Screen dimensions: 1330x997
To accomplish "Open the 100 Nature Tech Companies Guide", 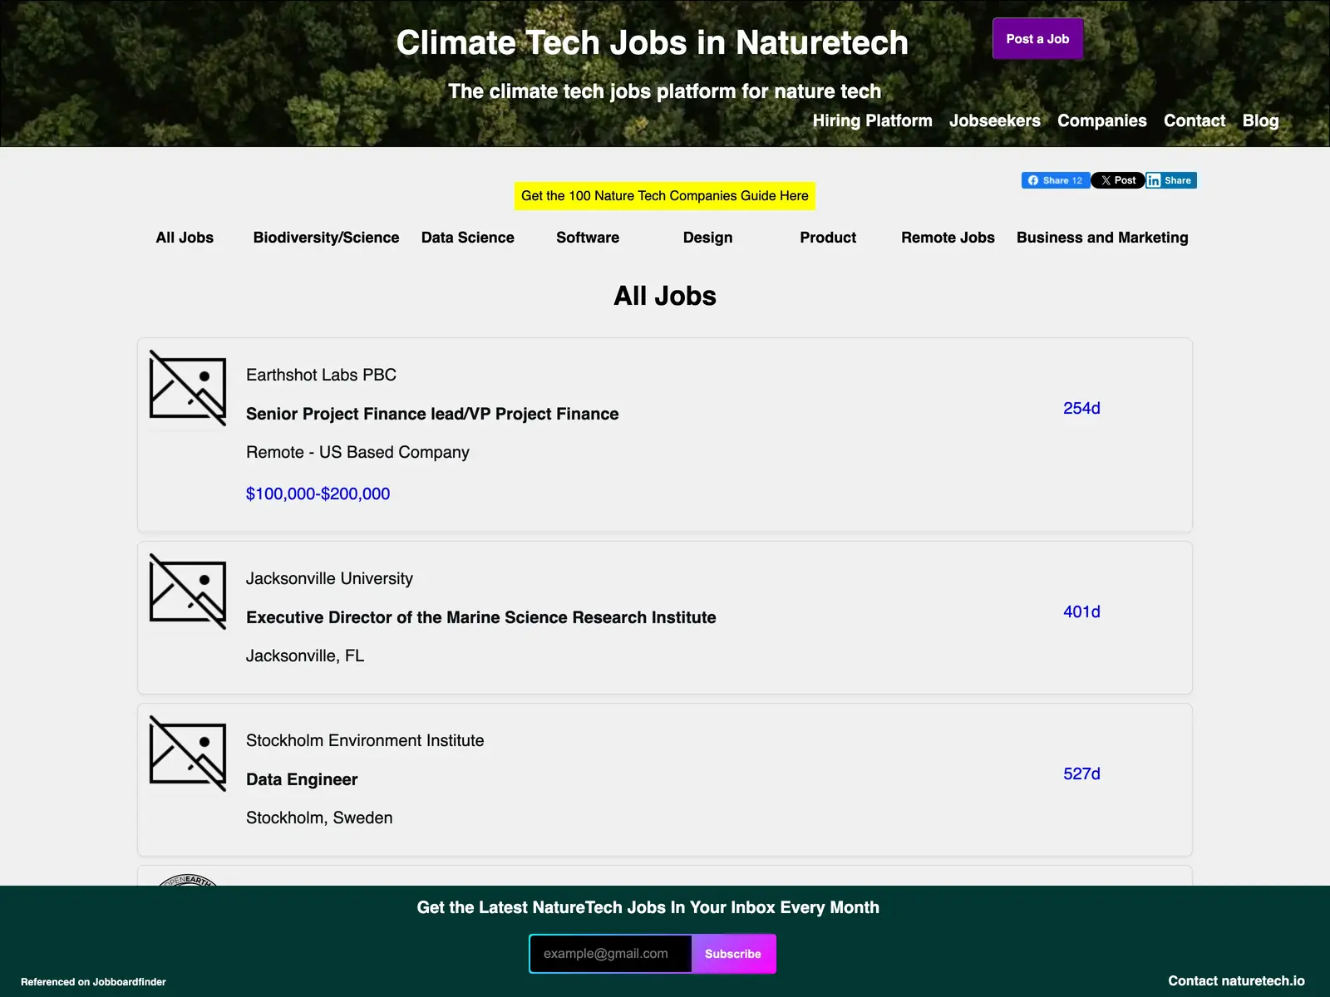I will tap(665, 196).
